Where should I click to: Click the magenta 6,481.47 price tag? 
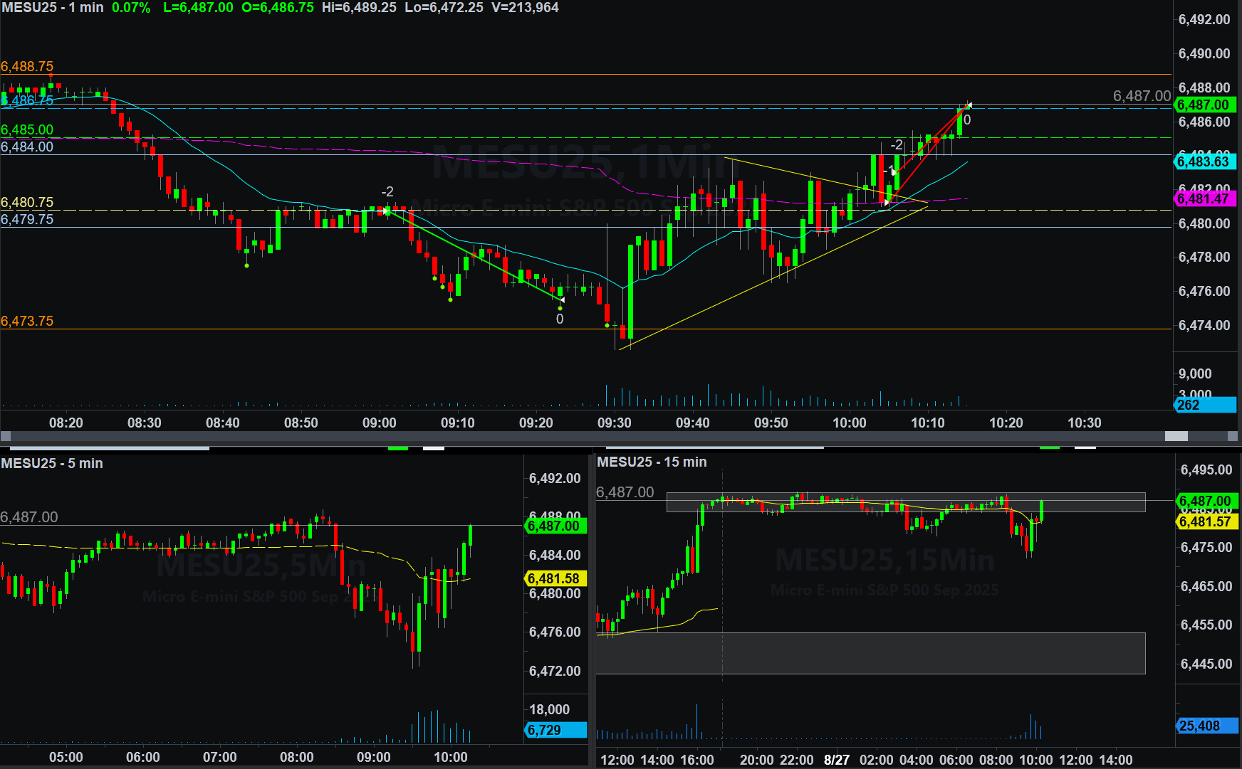(x=1204, y=199)
